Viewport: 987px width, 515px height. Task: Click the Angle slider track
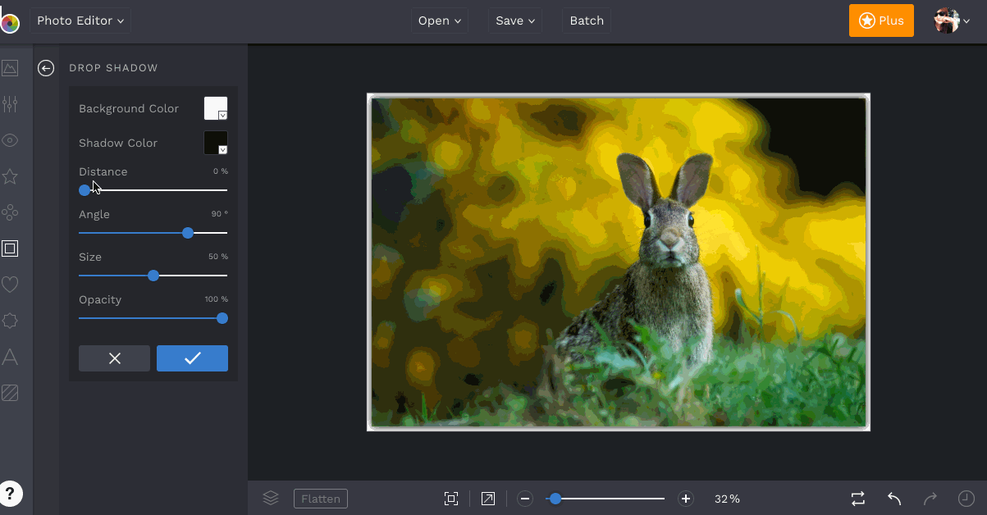153,233
